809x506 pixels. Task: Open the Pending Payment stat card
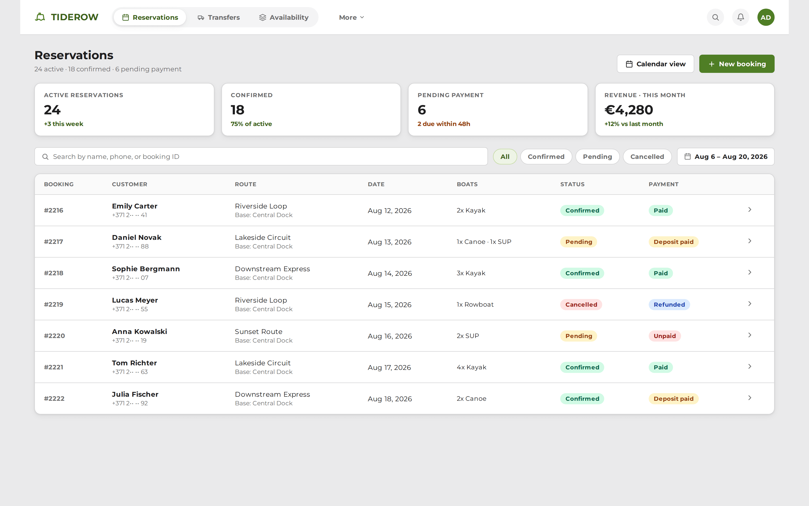pyautogui.click(x=498, y=110)
